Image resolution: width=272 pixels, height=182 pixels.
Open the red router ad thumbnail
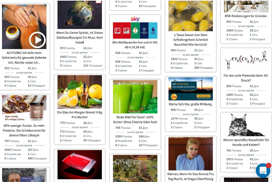point(80,165)
